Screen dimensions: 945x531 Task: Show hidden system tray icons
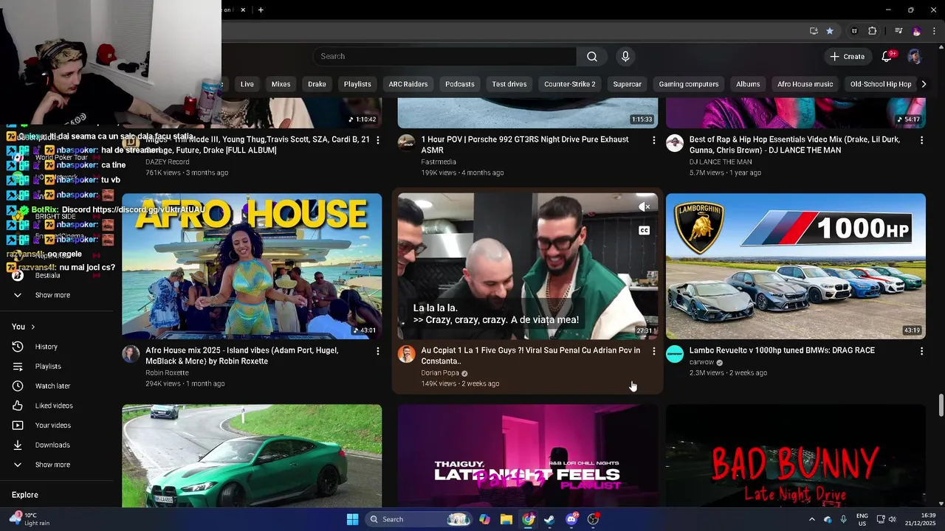coord(811,519)
